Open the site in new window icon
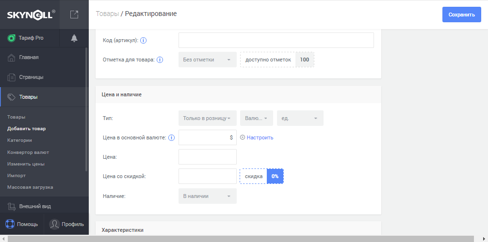The image size is (488, 242). tap(74, 15)
